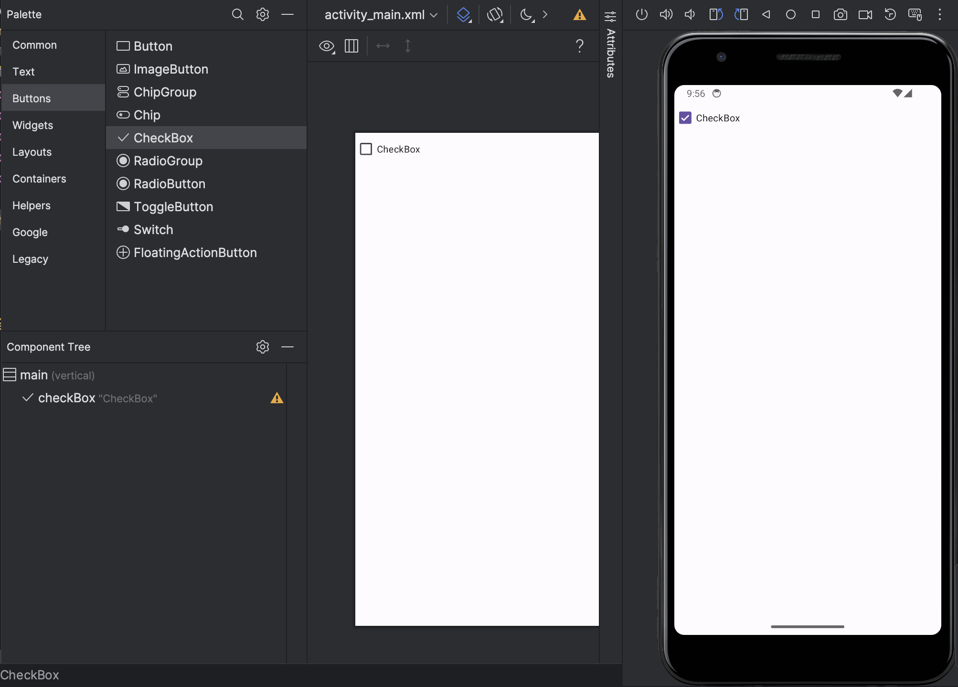
Task: Toggle view options eye icon
Action: [327, 46]
